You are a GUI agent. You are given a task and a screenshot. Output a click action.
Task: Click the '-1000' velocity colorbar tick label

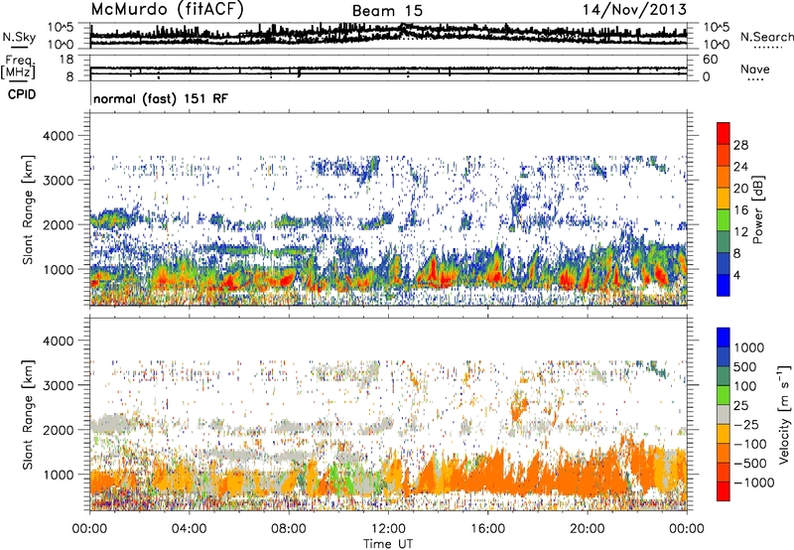pyautogui.click(x=753, y=482)
